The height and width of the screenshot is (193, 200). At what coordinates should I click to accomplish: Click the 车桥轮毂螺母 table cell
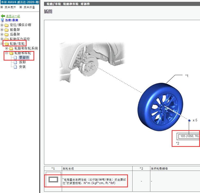click(x=175, y=169)
